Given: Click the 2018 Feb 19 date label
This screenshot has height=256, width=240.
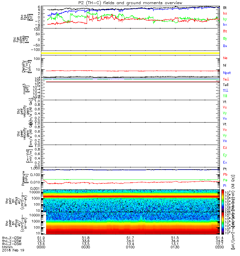Looking at the screenshot, I should point(13,250).
